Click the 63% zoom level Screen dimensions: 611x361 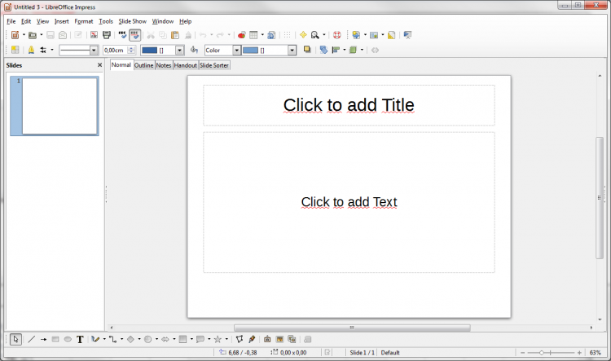pos(595,353)
